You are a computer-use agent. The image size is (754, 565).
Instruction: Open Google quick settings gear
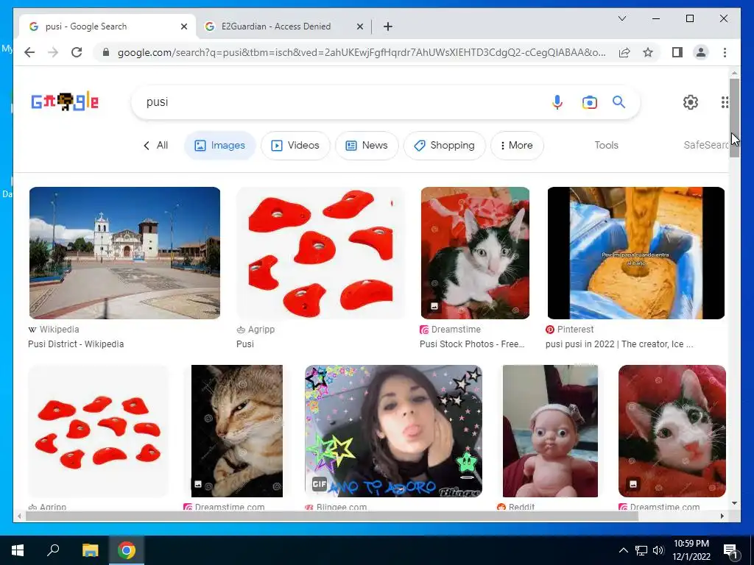pyautogui.click(x=691, y=102)
